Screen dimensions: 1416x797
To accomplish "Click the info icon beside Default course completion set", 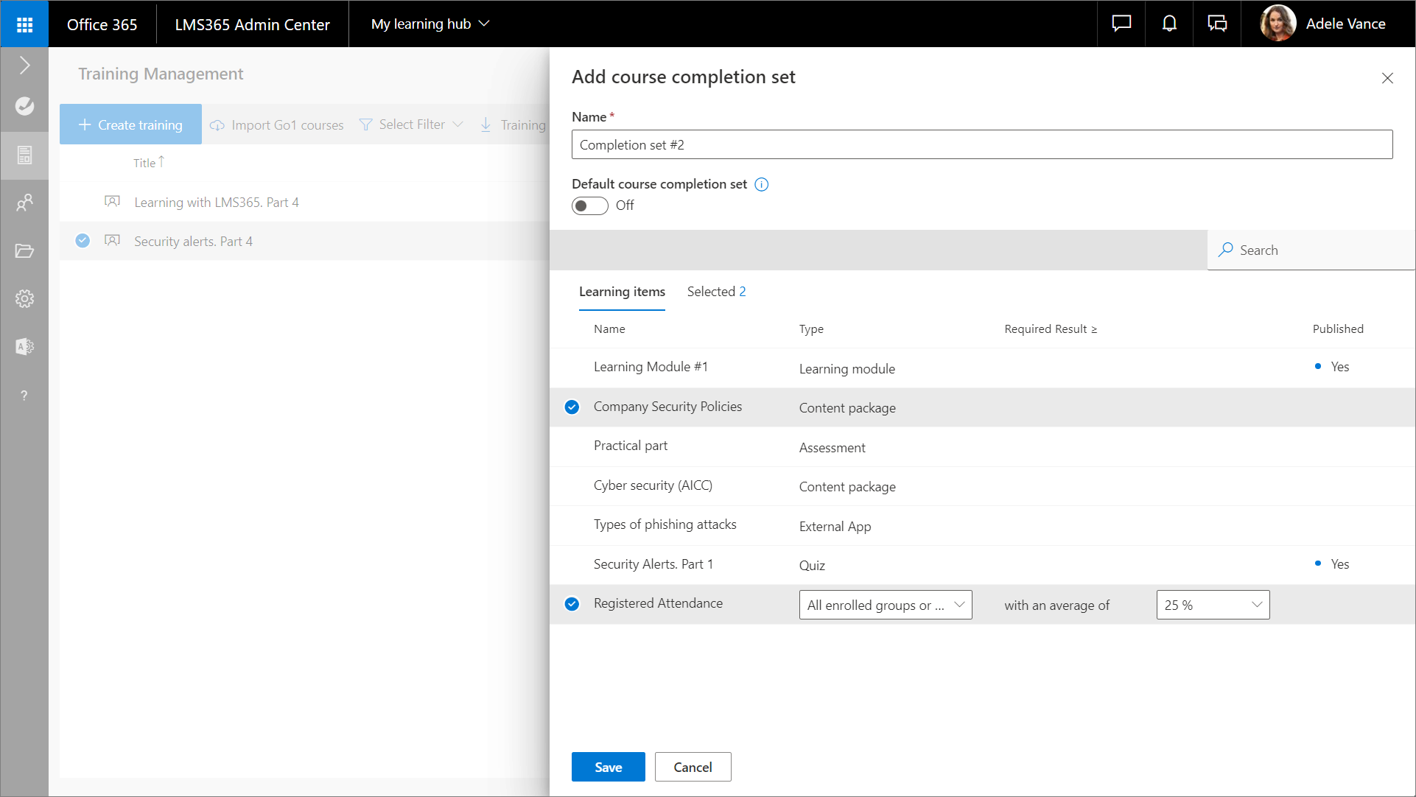I will 762,185.
